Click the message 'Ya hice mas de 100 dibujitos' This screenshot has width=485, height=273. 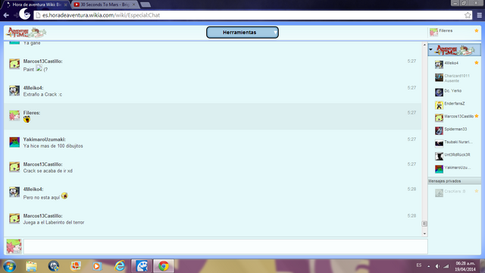(53, 146)
